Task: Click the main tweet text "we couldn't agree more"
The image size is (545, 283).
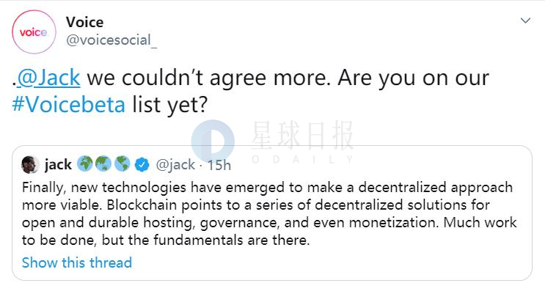Action: (x=209, y=78)
